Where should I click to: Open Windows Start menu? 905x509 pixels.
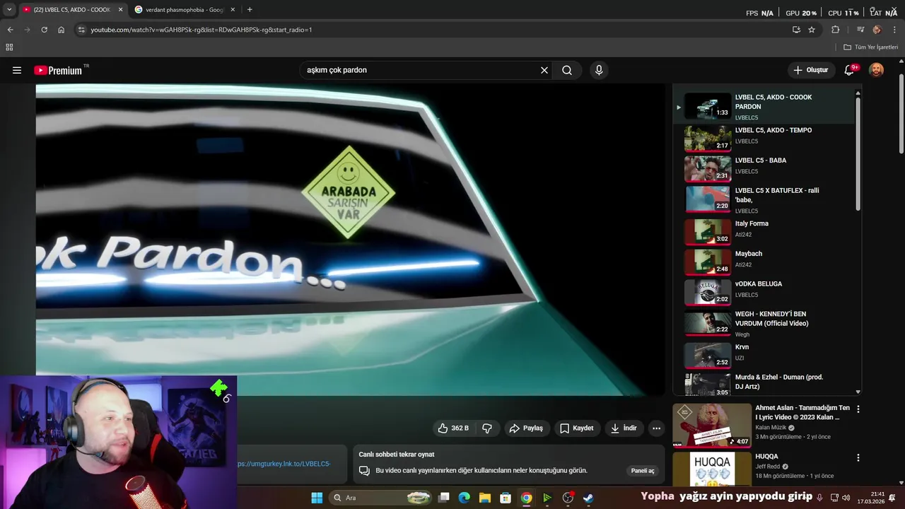[317, 498]
